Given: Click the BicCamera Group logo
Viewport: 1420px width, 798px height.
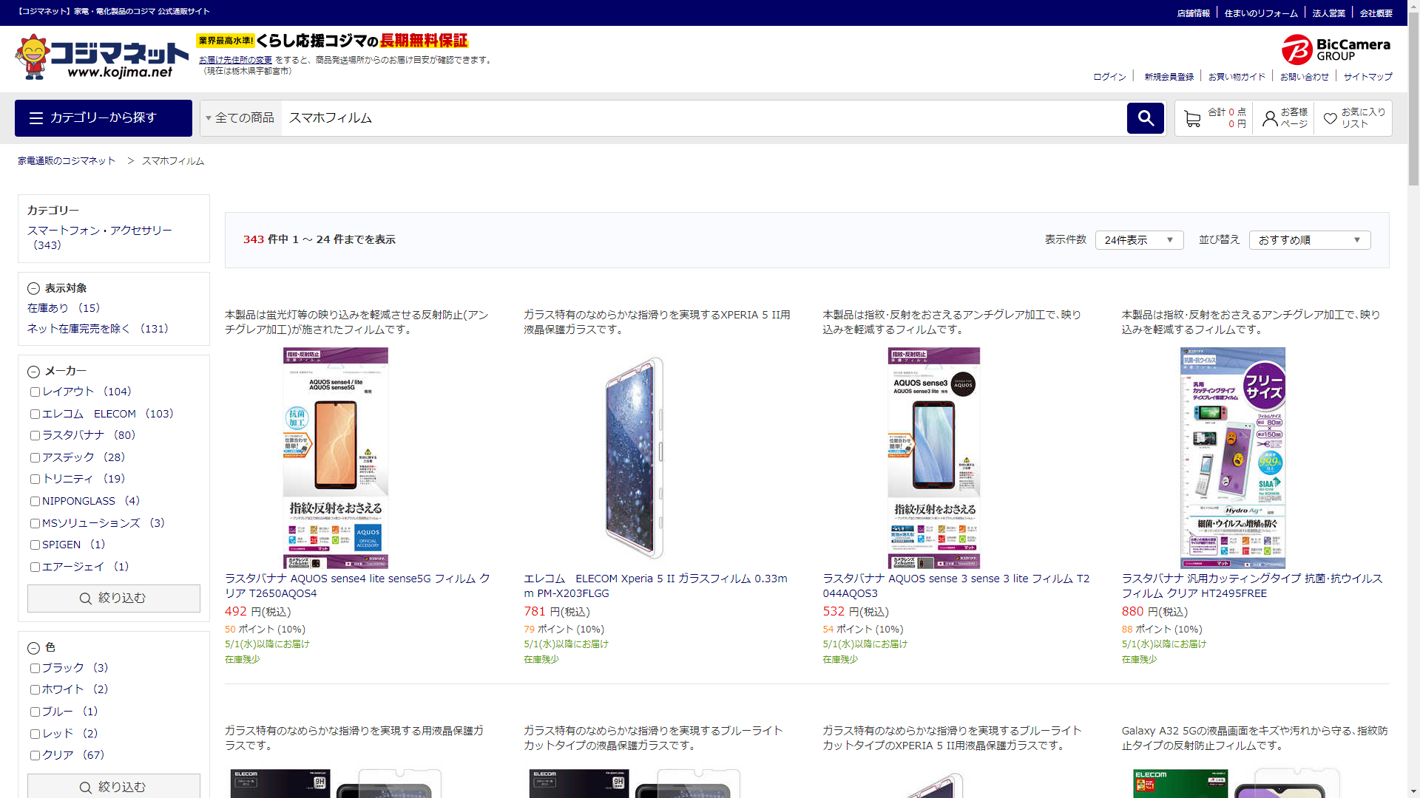Looking at the screenshot, I should coord(1336,50).
